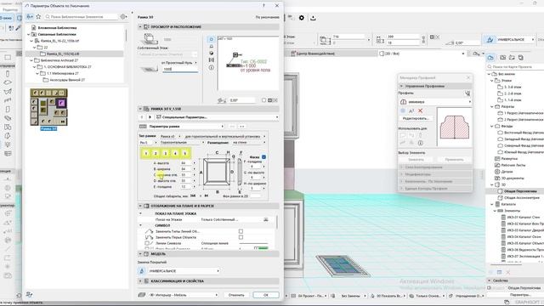Viewport: 544px width, 306px height.
Task: Collapse the Floor Plan and Section display section
Action: point(140,206)
